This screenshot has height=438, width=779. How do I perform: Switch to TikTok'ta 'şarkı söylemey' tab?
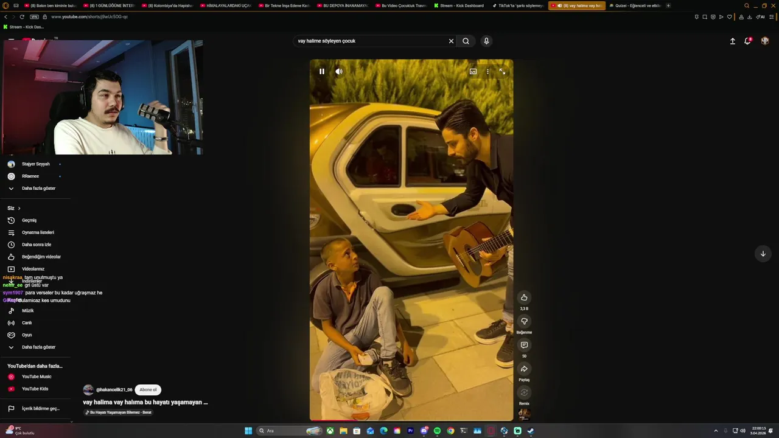[x=517, y=5]
